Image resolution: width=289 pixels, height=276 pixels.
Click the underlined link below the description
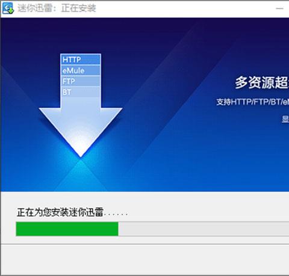pyautogui.click(x=285, y=119)
